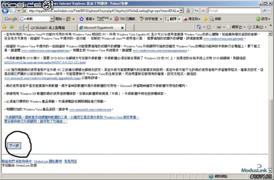
Task: Click the address bar URL field
Action: click(103, 11)
